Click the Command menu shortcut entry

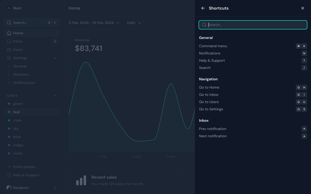point(213,46)
